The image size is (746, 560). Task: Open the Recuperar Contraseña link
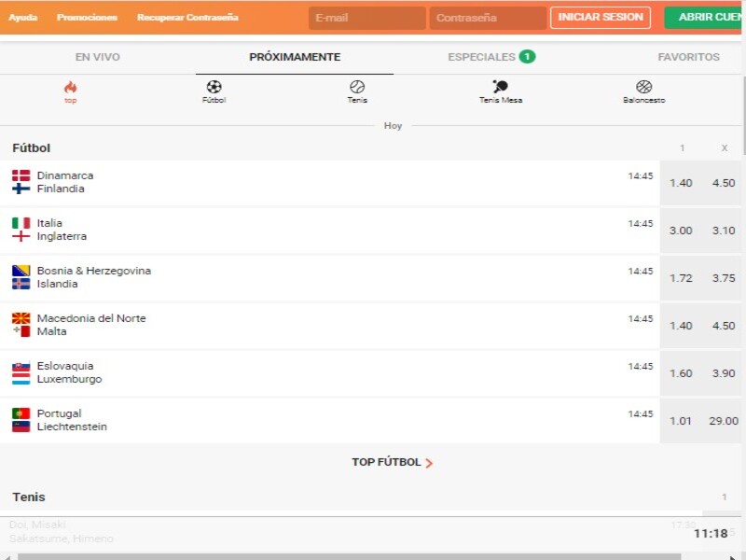click(x=187, y=18)
